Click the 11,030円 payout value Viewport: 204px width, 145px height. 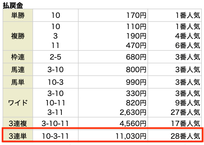(131, 136)
